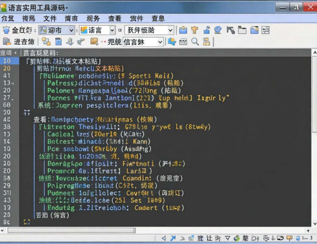Open the wide third toolbar combo box
Viewport: 317px width, 244px height.
149,30
